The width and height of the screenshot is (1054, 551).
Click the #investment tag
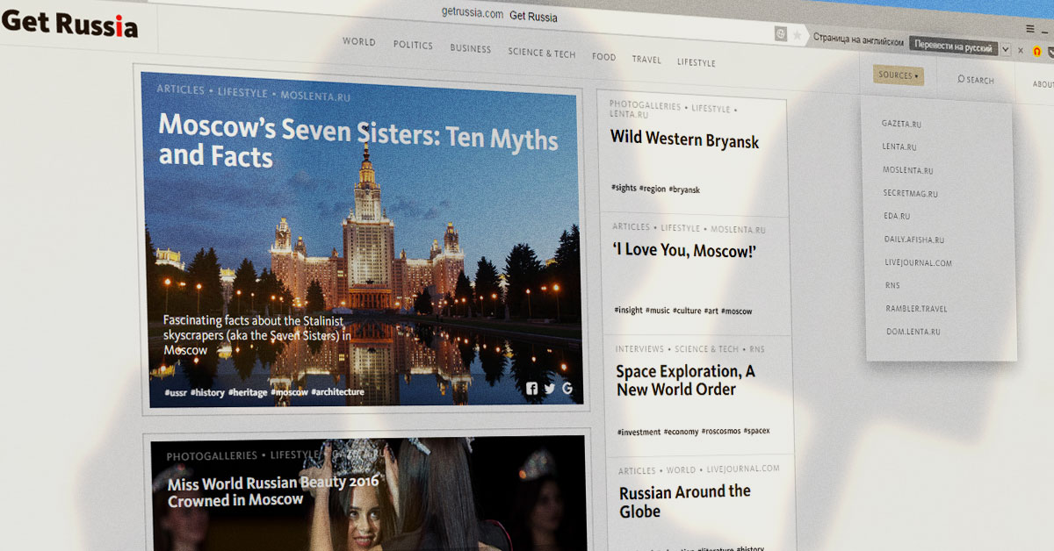point(639,432)
